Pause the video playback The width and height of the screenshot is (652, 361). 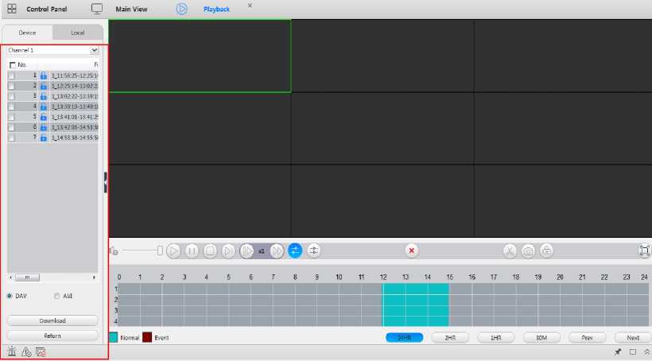click(192, 250)
